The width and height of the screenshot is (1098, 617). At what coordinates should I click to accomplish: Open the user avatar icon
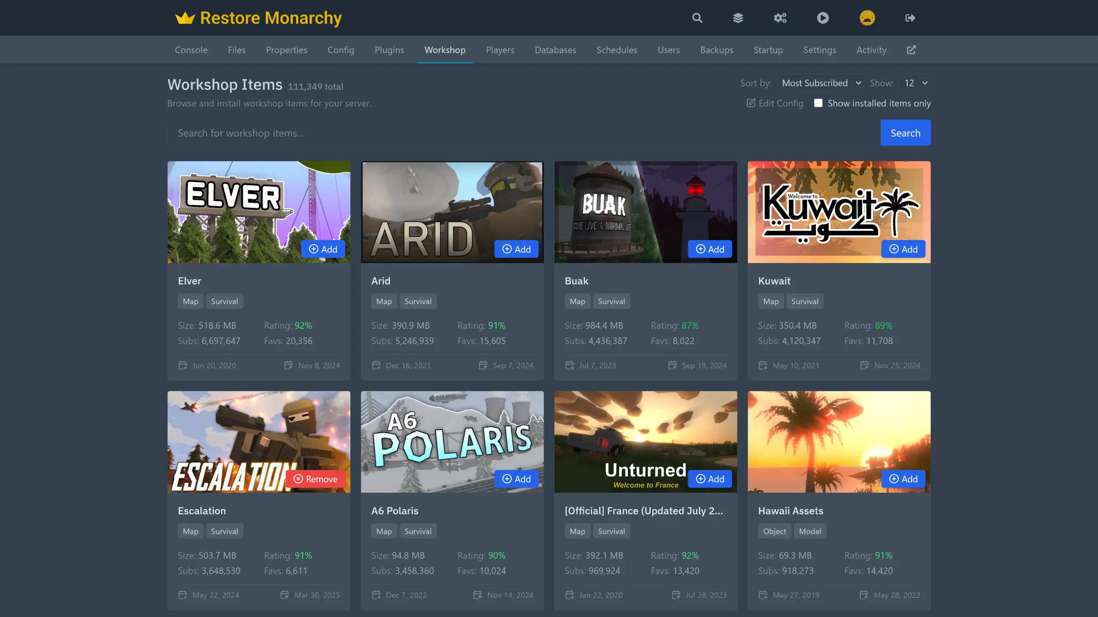pos(867,18)
